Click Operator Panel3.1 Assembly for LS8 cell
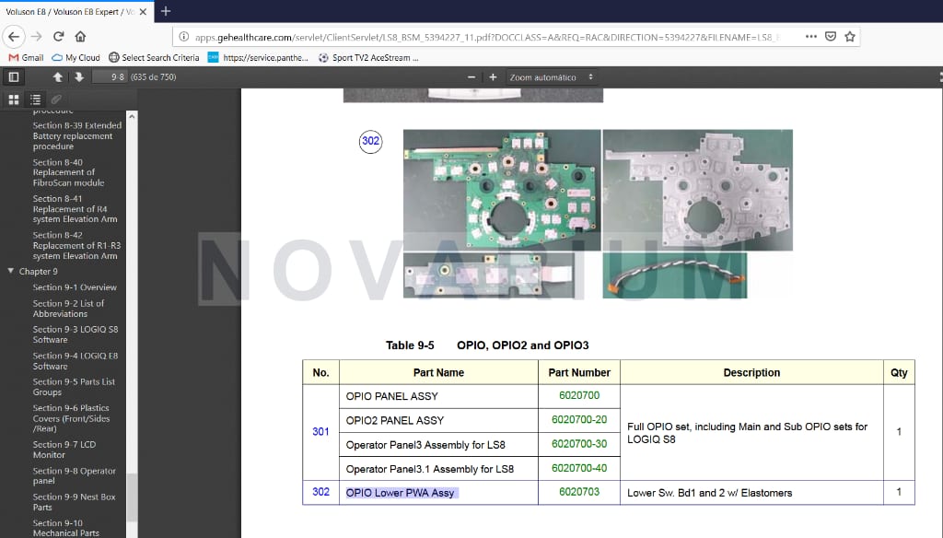 (438, 469)
